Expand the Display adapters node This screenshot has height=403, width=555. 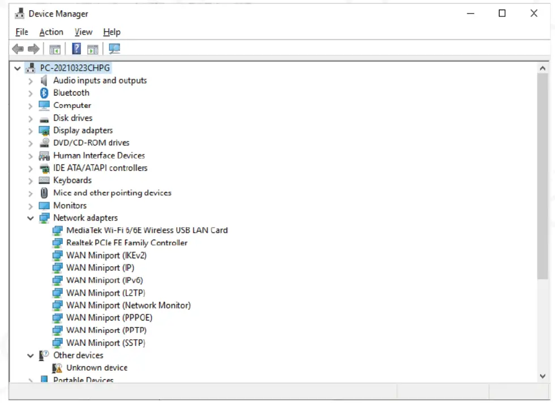[x=31, y=131]
